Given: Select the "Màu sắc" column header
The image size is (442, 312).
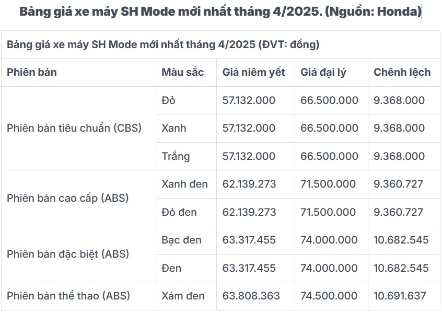Looking at the screenshot, I should point(182,72).
